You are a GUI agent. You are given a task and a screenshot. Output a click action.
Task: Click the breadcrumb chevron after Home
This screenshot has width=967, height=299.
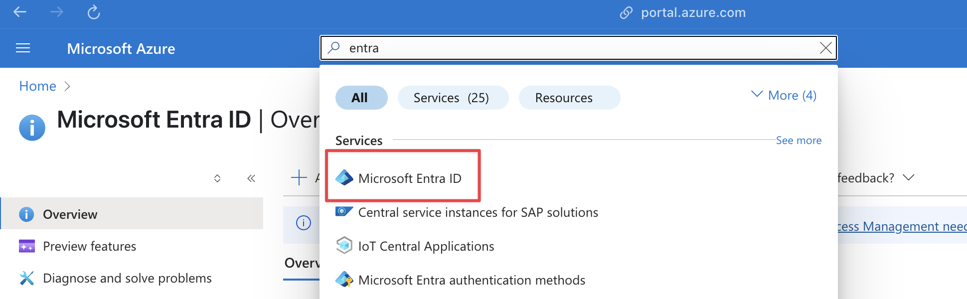tap(67, 86)
